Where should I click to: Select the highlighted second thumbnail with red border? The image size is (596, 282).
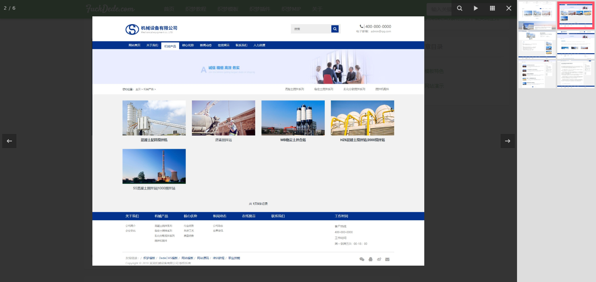576,15
